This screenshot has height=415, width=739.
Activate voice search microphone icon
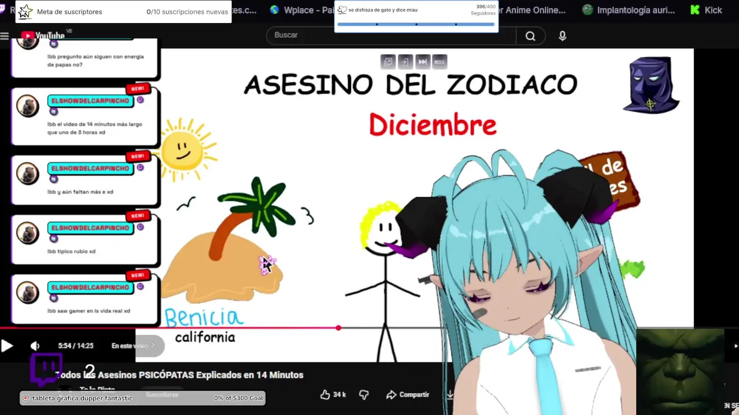[x=562, y=36]
